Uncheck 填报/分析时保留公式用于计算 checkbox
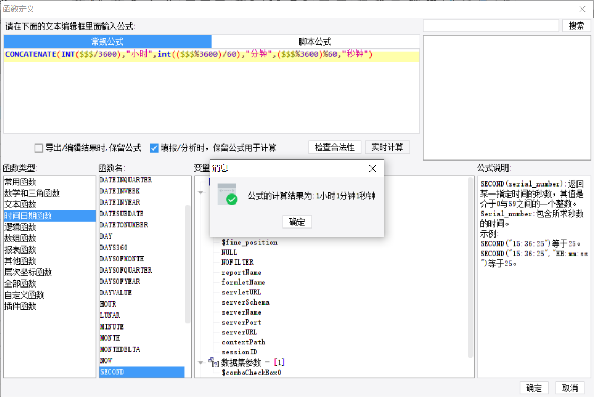 point(154,148)
